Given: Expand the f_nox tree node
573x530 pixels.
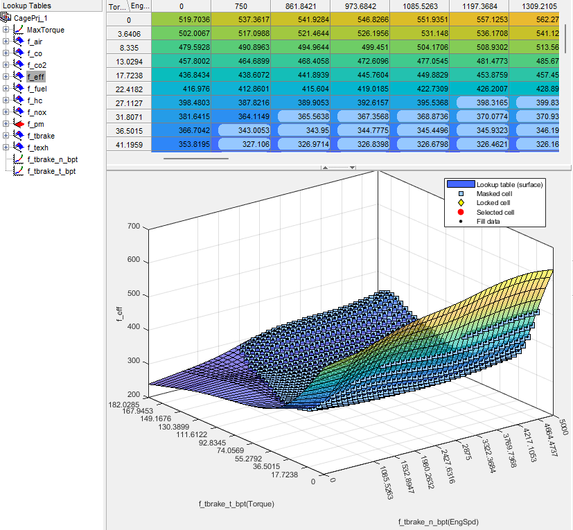Looking at the screenshot, I should pyautogui.click(x=6, y=112).
